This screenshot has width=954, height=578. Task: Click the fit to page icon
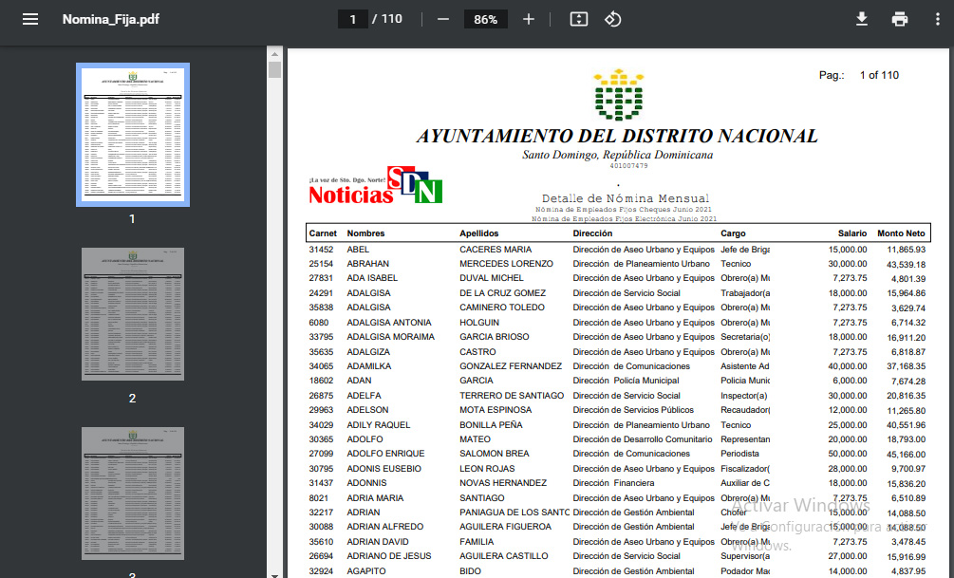point(579,19)
